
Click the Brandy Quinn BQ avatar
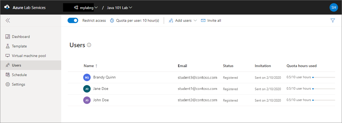click(x=87, y=78)
